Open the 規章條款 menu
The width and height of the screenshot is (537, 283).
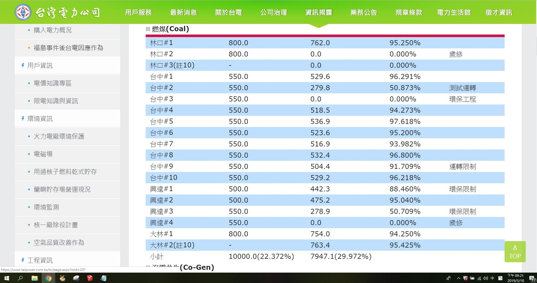409,12
